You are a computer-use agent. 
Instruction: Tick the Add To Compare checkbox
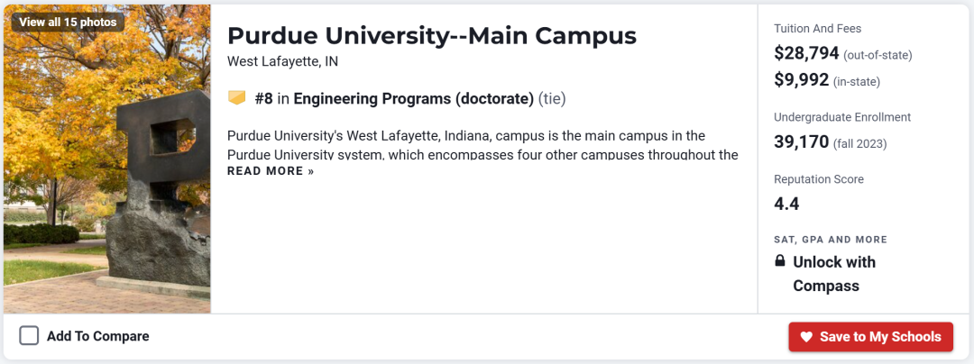(x=29, y=336)
